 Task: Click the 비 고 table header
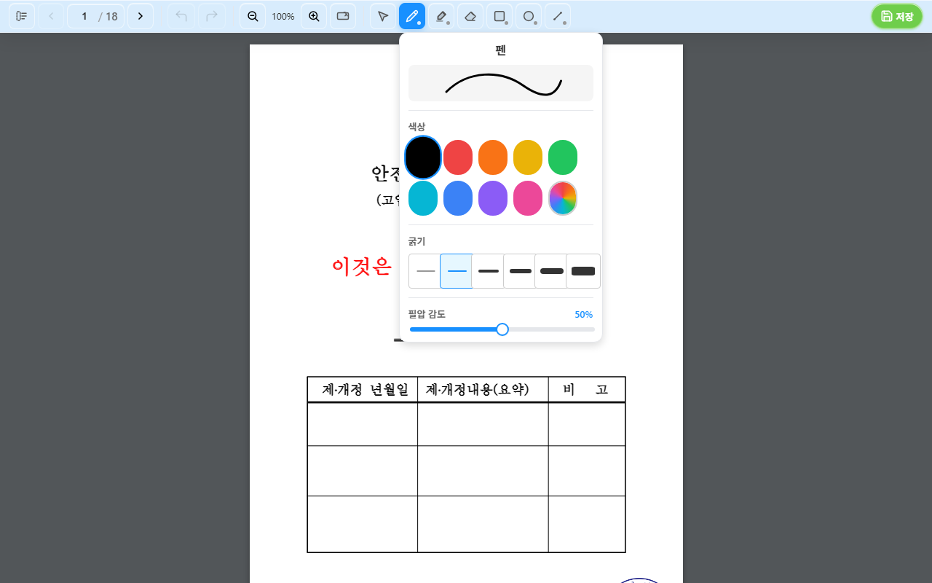pos(585,389)
